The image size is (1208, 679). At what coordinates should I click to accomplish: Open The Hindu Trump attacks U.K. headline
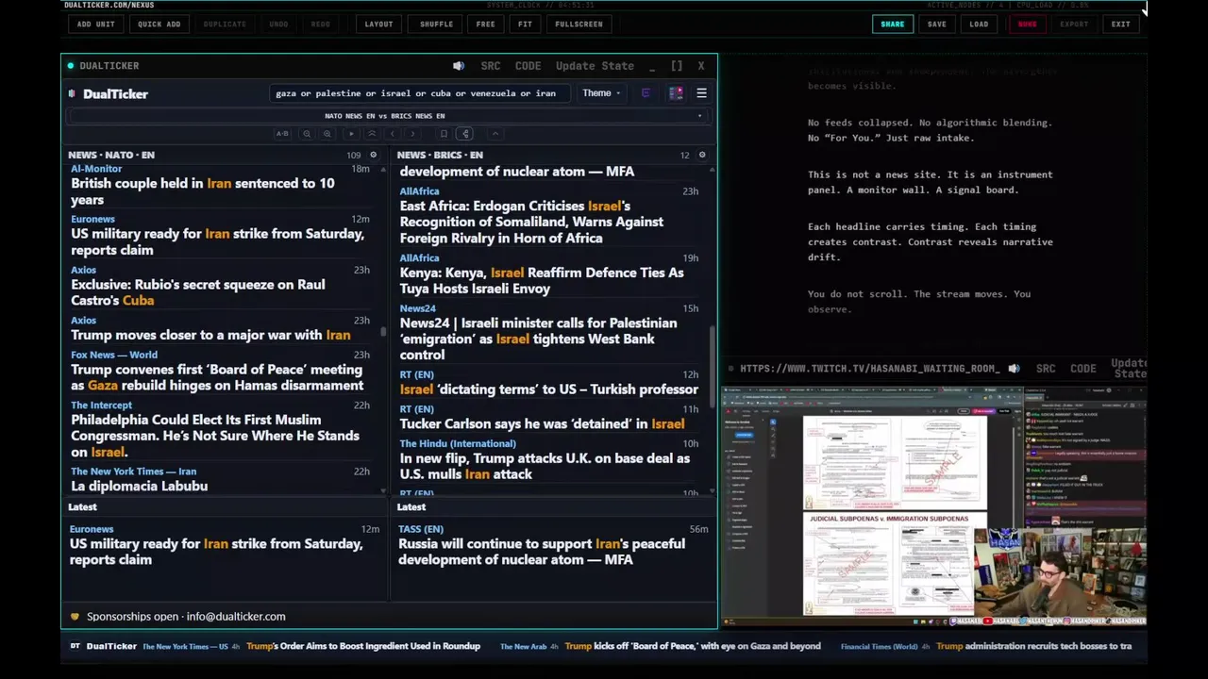tap(545, 466)
